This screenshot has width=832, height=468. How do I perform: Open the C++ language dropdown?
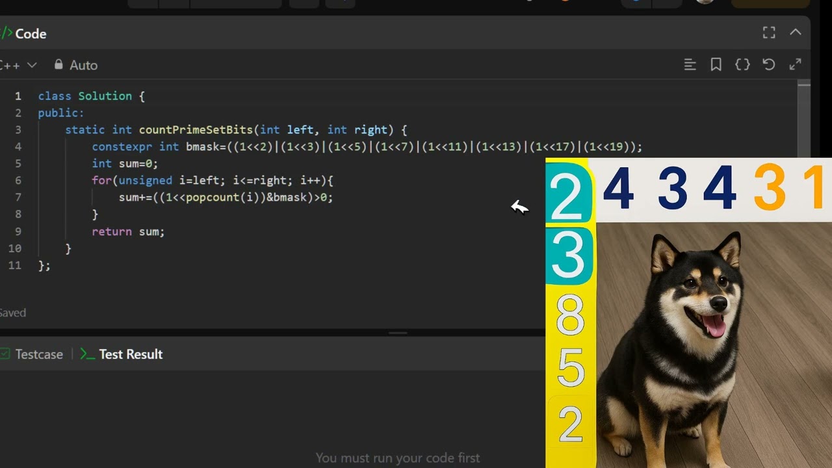pos(18,65)
